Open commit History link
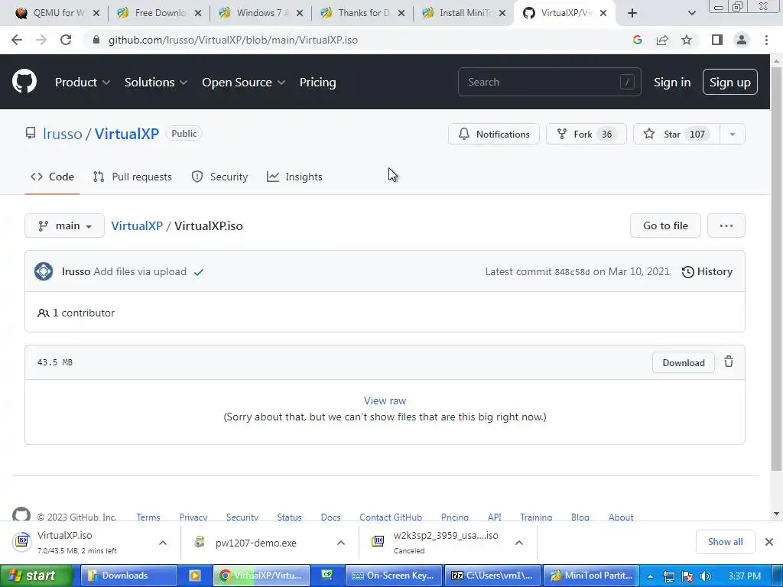The width and height of the screenshot is (783, 587). pos(707,271)
